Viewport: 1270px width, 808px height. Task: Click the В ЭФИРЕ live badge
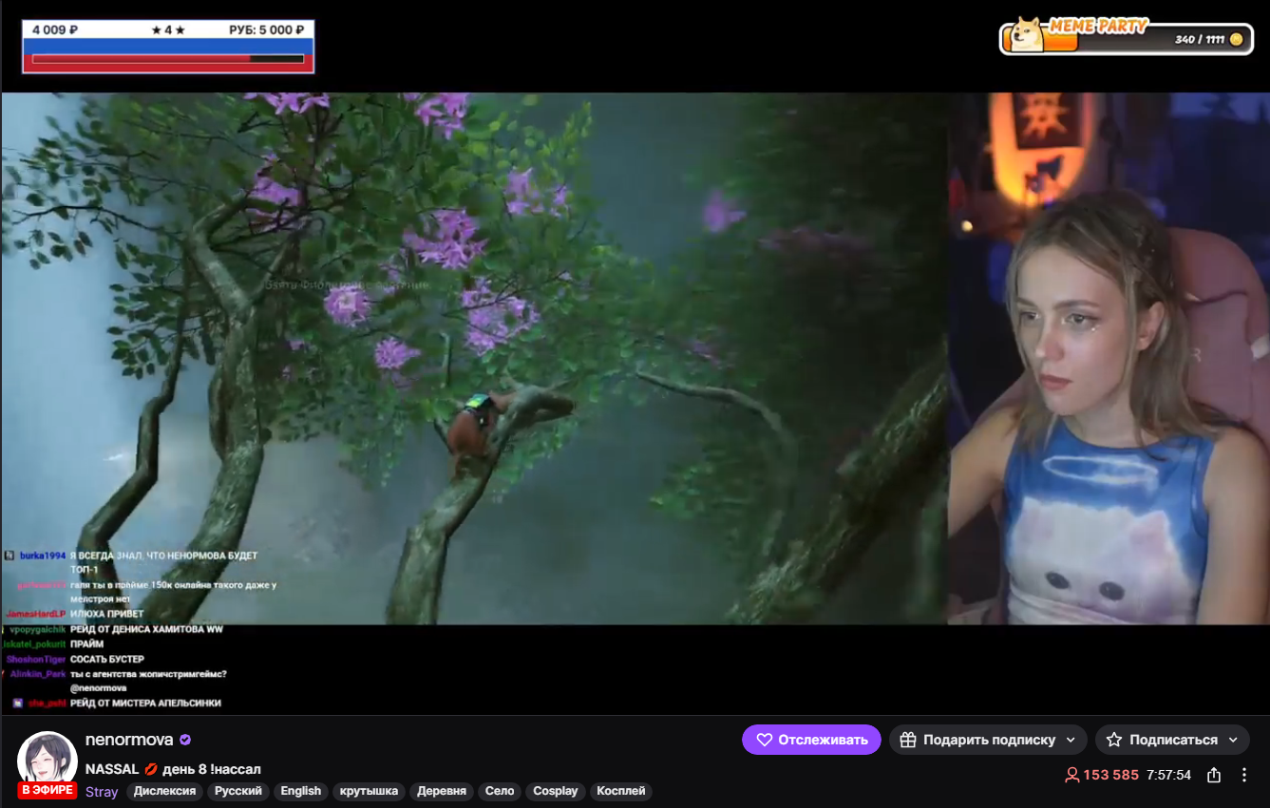coord(47,790)
